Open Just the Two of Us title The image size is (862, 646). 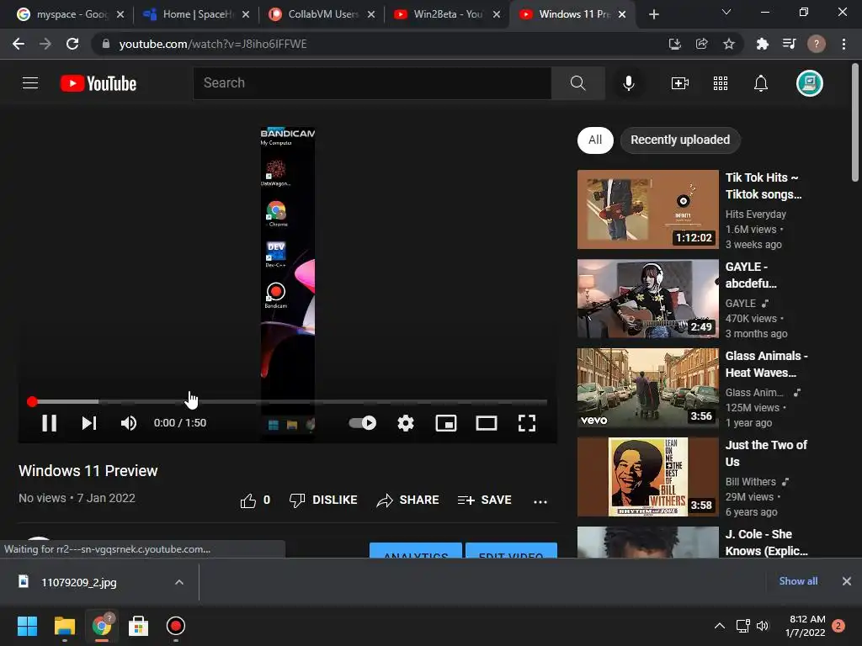tap(766, 453)
